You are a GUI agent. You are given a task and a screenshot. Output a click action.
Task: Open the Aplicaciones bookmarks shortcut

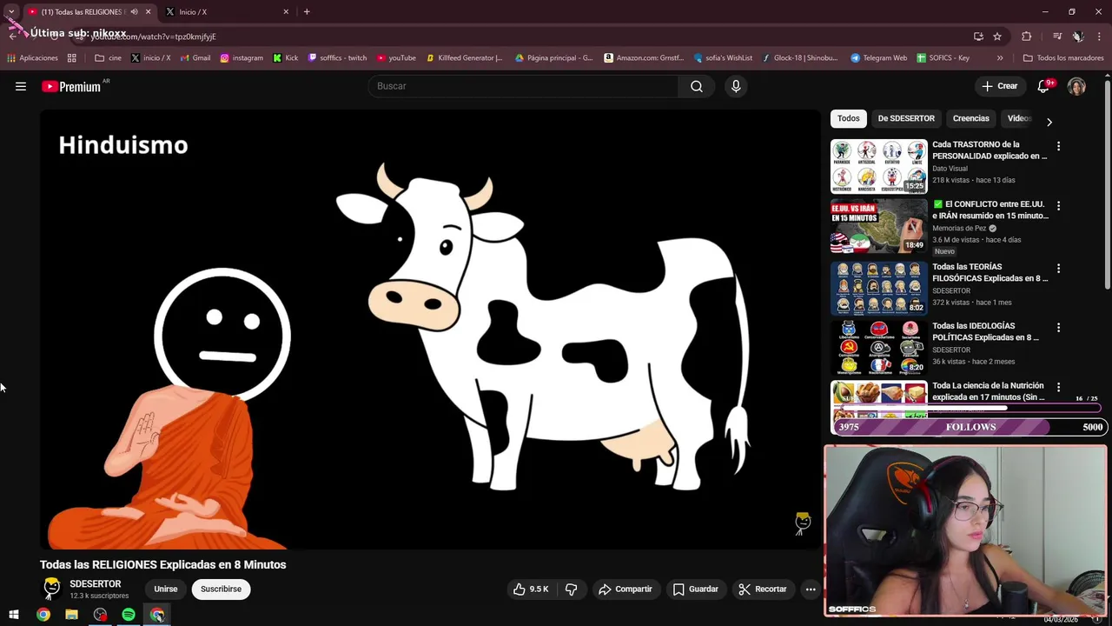coord(33,58)
